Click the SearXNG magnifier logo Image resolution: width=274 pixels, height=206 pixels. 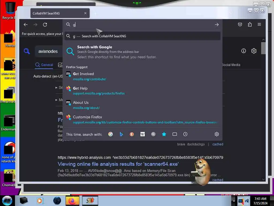point(27,51)
